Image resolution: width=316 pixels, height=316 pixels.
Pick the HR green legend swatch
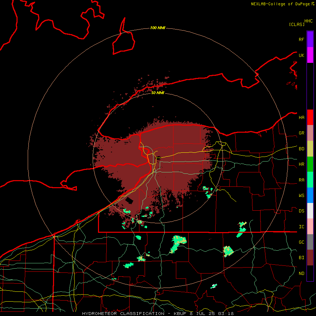click(x=310, y=164)
